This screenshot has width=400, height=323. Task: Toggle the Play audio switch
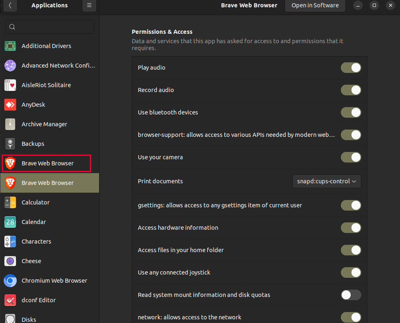tap(351, 68)
